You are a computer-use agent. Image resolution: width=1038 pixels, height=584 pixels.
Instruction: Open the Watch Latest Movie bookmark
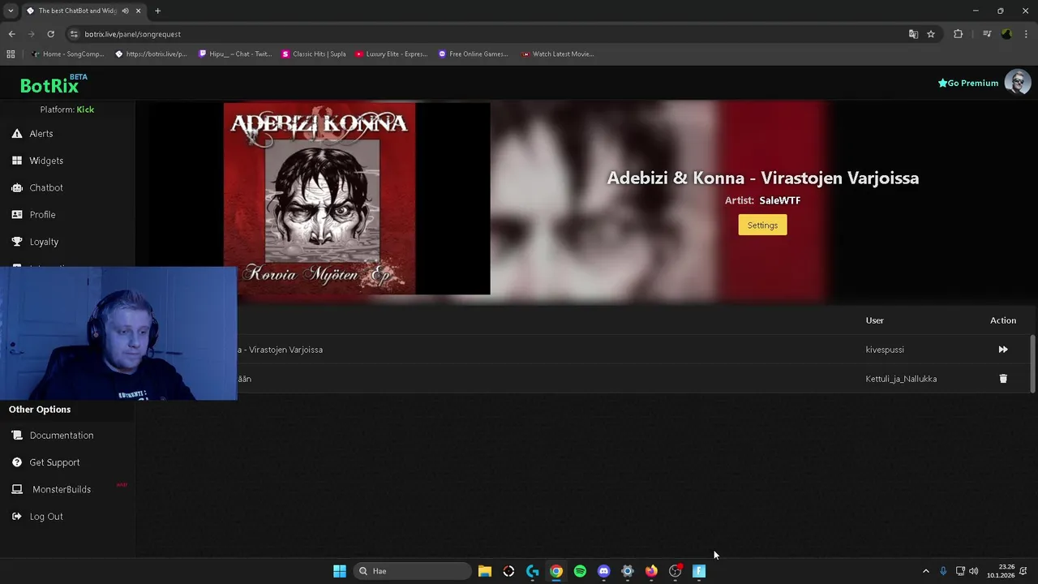click(x=558, y=54)
